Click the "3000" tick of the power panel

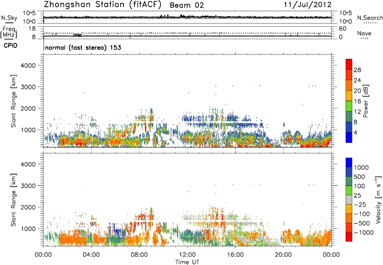(28, 87)
